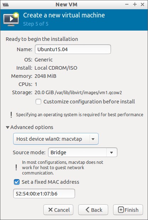Click the macvtap warning exclamation icon
Image resolution: width=148 pixels, height=220 pixels.
[x=16, y=167]
